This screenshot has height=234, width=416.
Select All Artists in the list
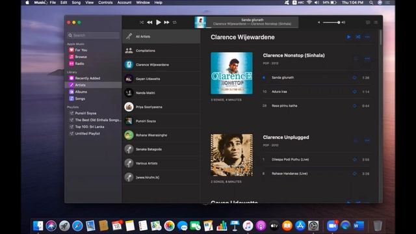(x=161, y=36)
